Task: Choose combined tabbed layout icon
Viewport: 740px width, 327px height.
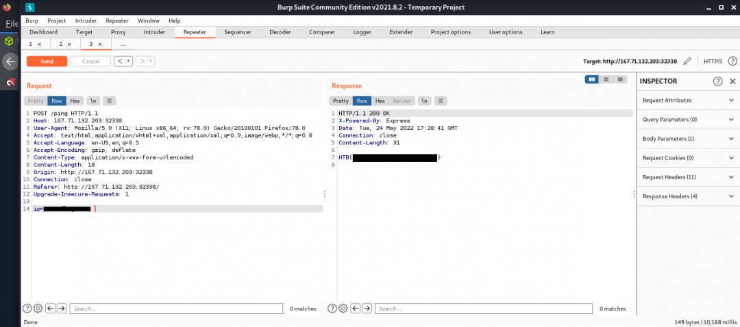Action: click(620, 79)
